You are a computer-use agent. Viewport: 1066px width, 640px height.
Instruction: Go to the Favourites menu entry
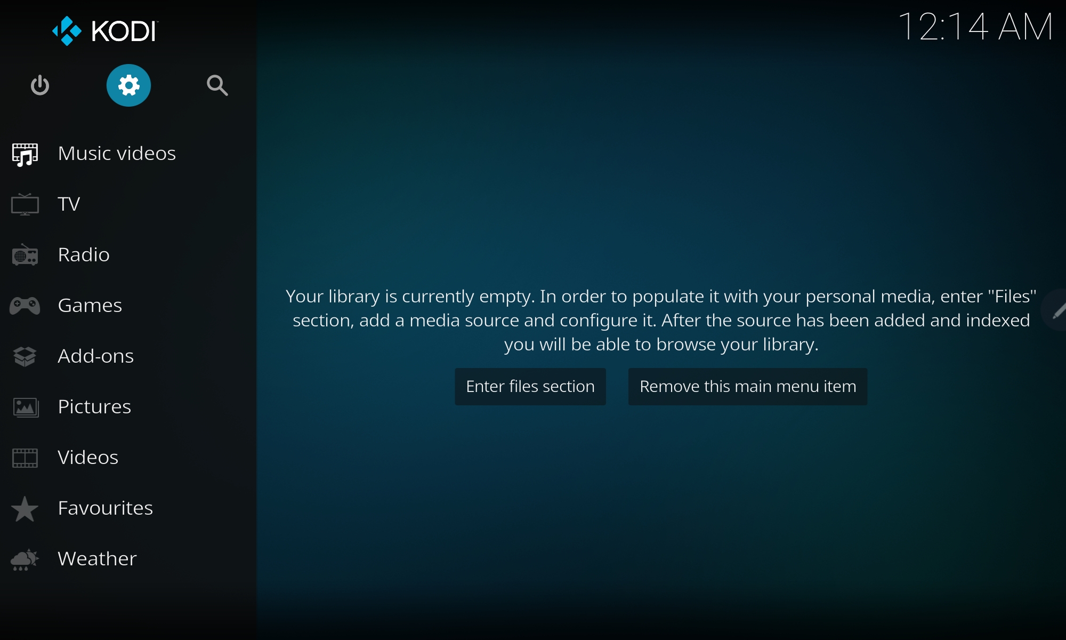(x=106, y=508)
